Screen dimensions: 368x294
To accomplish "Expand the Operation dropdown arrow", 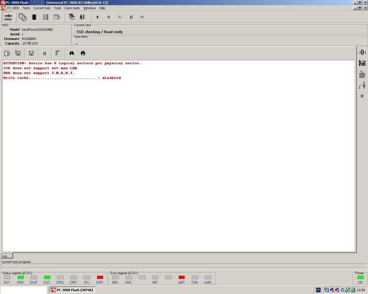I will pos(76,44).
